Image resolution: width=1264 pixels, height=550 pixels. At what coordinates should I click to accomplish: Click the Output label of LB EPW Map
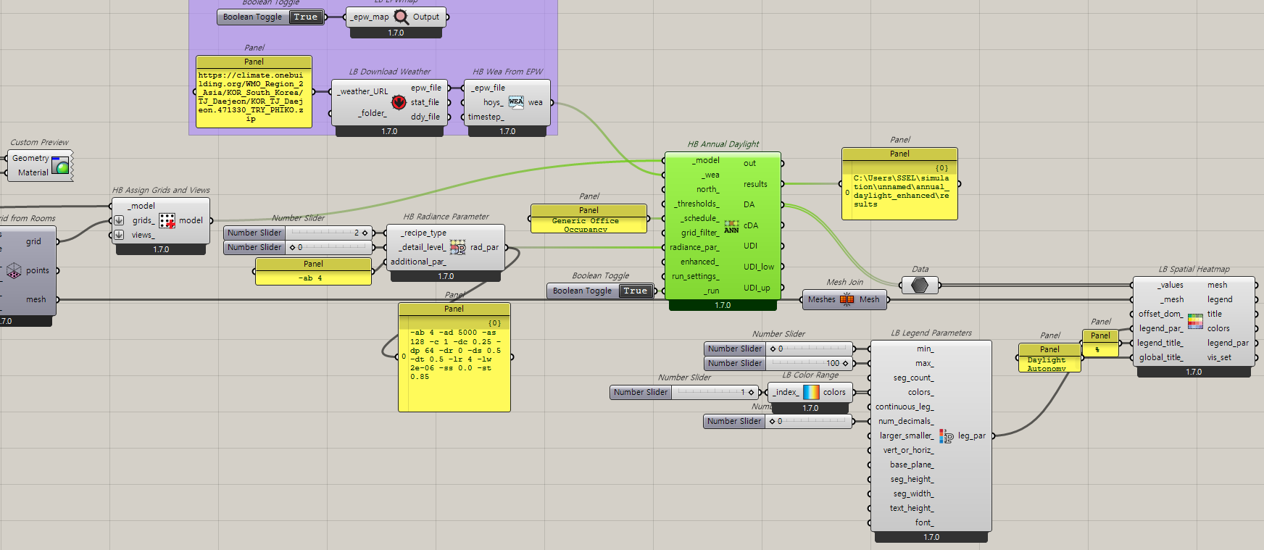point(426,17)
